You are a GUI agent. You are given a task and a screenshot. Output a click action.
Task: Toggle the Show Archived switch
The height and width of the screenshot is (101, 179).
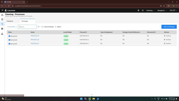tap(42, 27)
